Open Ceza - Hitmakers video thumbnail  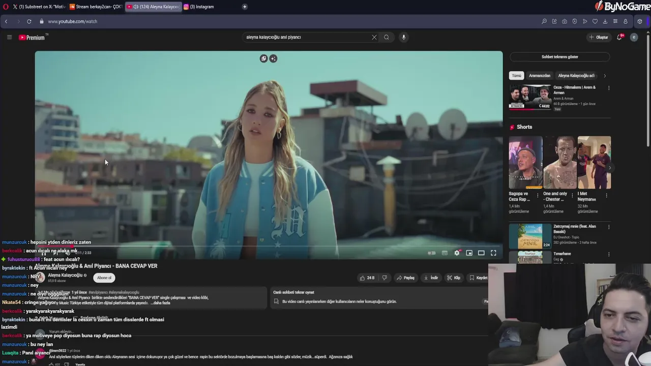tap(530, 97)
